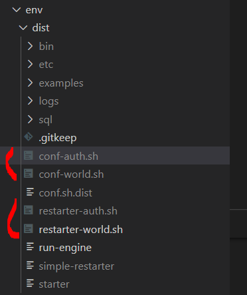The height and width of the screenshot is (295, 247).
Task: Click the git icon beside .gitkeep
Action: pyautogui.click(x=29, y=137)
